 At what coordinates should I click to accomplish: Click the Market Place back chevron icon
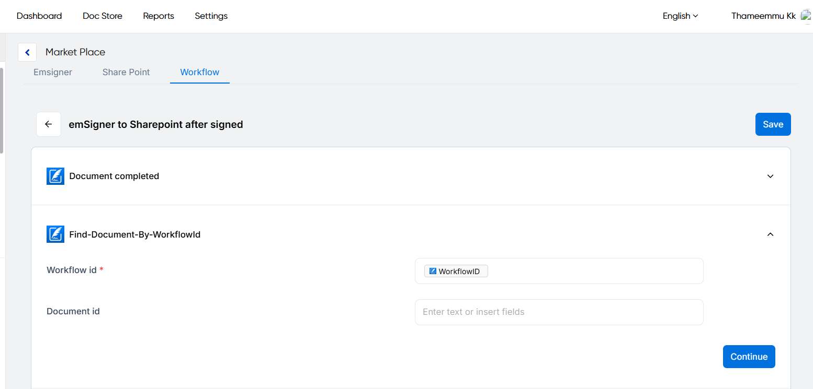(x=27, y=52)
